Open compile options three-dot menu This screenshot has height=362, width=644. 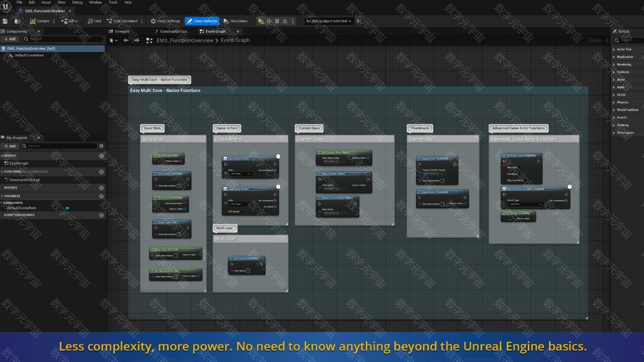pos(55,21)
